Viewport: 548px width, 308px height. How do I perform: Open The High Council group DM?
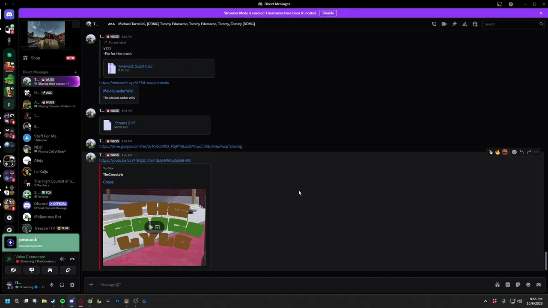tap(50, 183)
